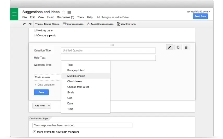Click All changes saved in Drive text

pos(113,17)
